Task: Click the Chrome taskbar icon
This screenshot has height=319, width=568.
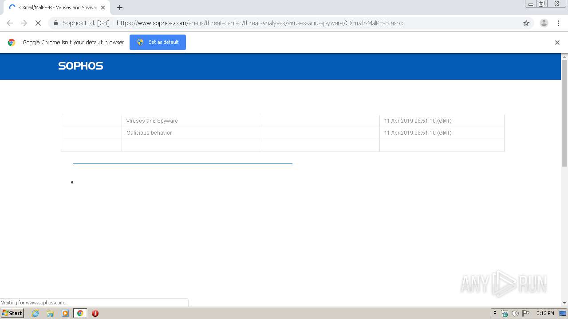Action: [x=80, y=313]
